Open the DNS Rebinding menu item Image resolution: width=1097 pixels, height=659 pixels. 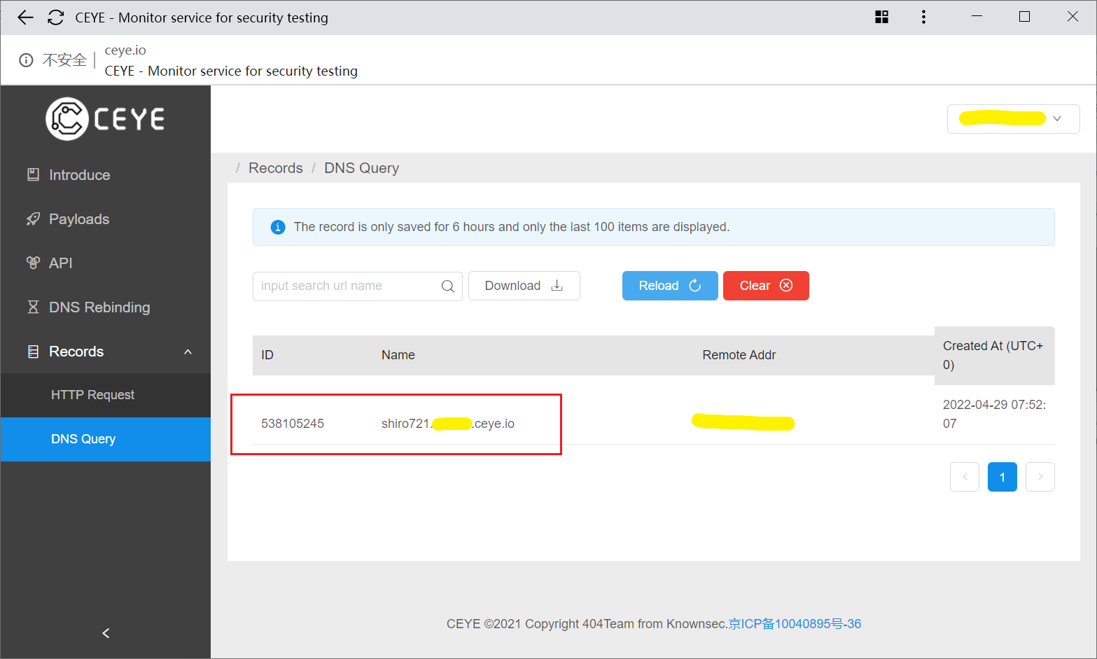click(106, 307)
